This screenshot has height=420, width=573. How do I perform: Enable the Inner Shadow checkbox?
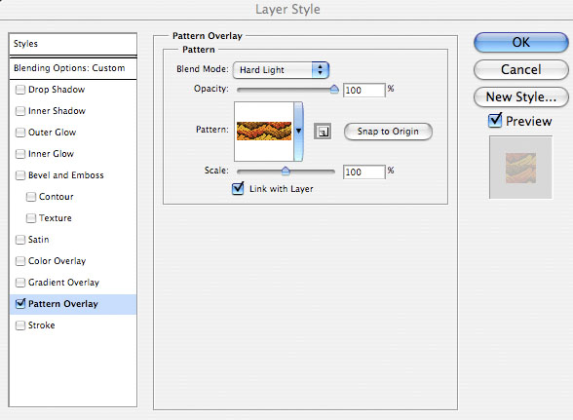tap(20, 111)
